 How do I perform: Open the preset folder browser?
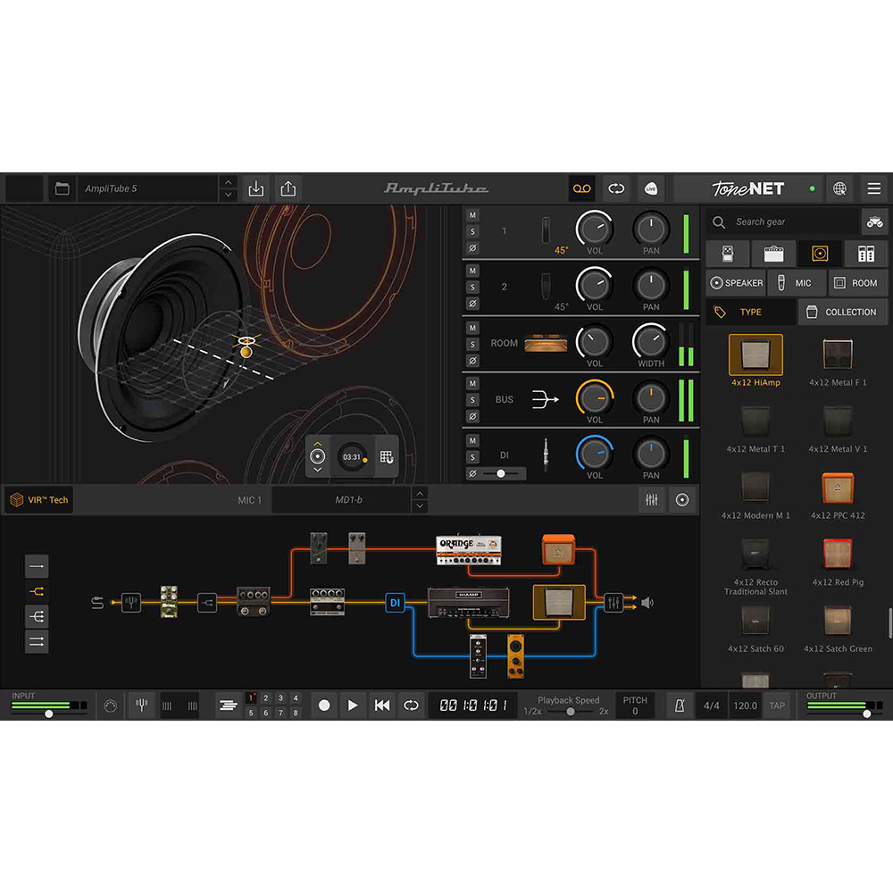pyautogui.click(x=62, y=188)
